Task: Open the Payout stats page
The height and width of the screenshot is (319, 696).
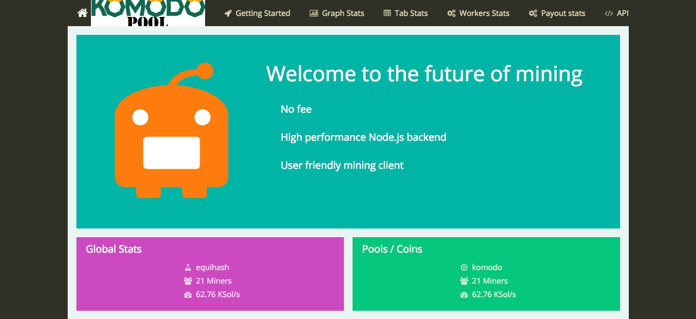Action: (563, 14)
